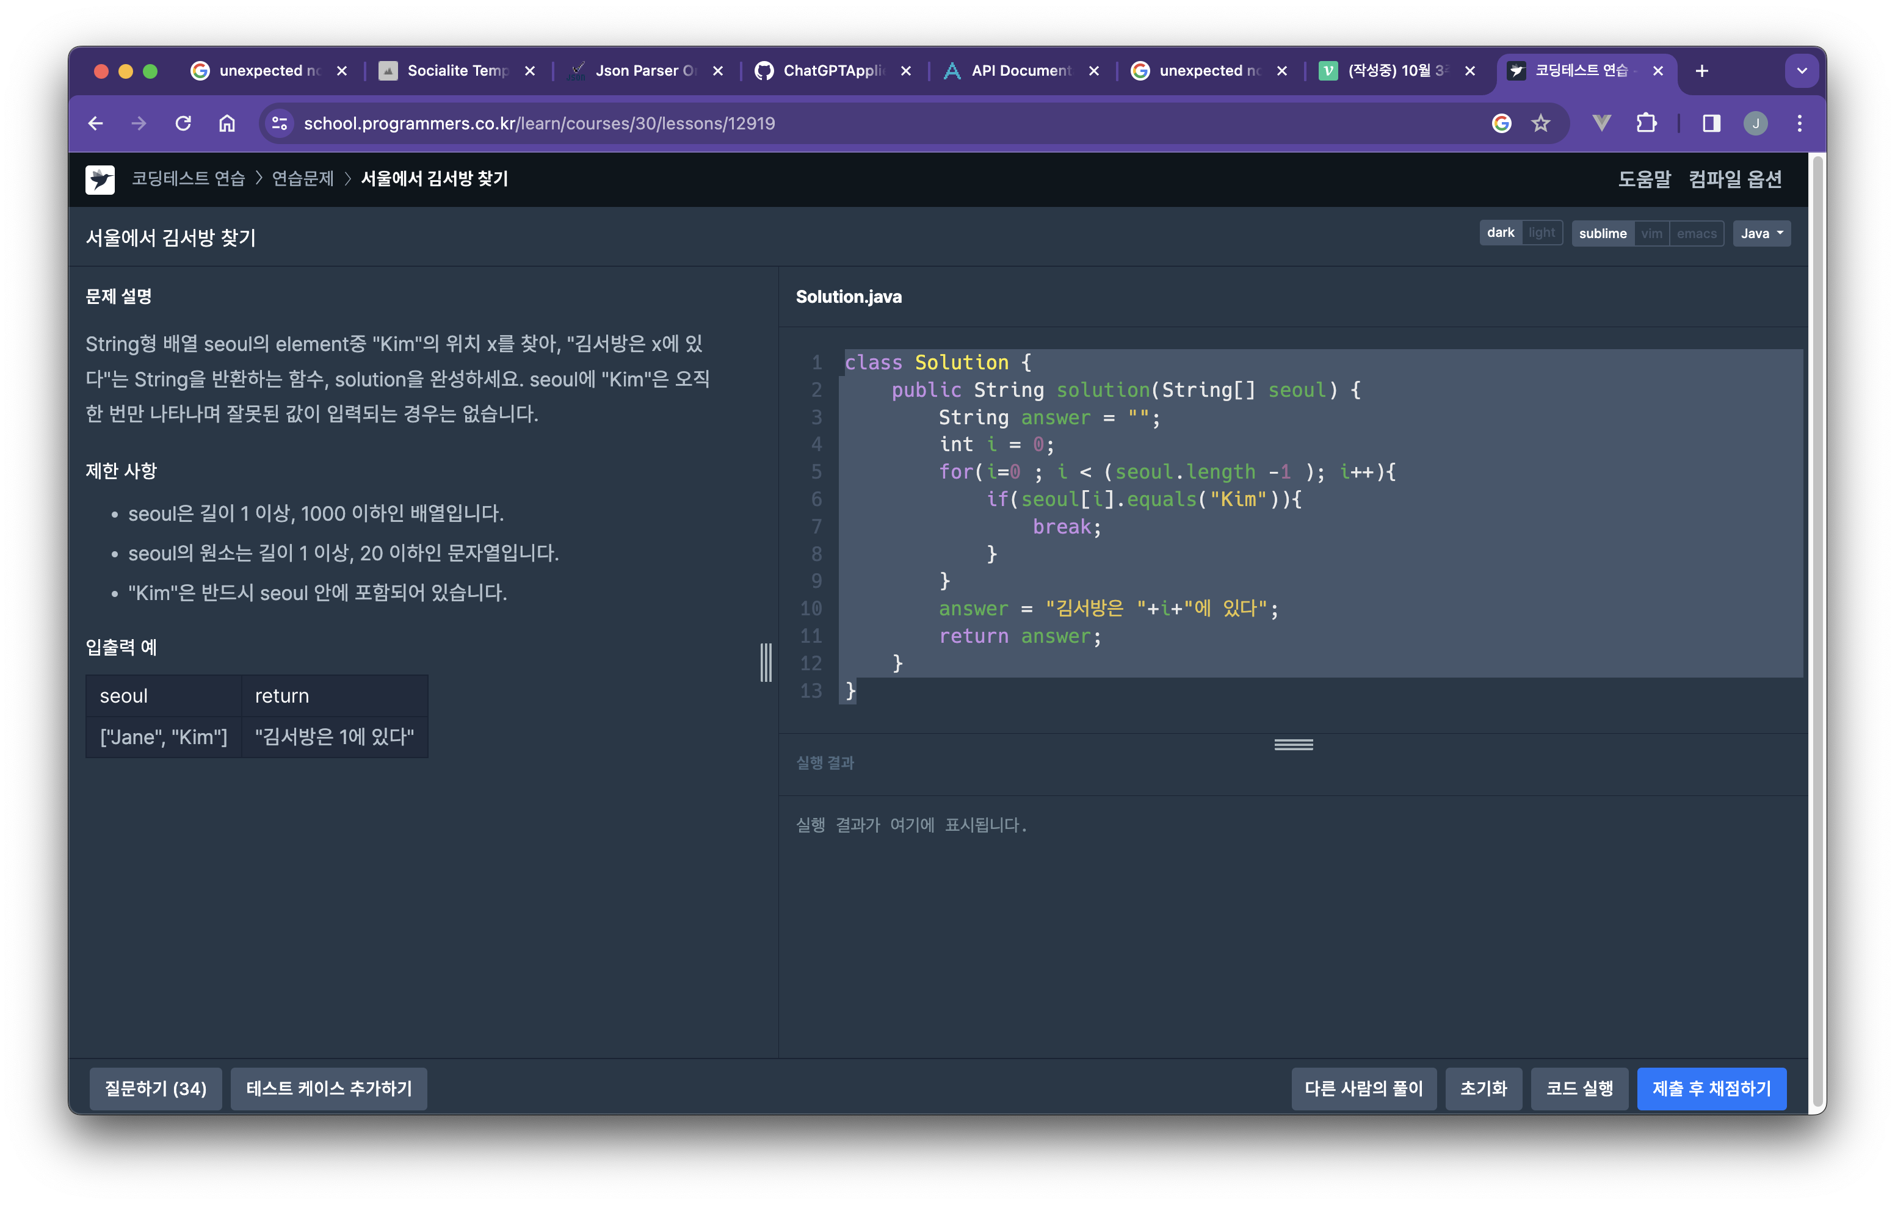
Task: Click the Google icon in the address bar
Action: pyautogui.click(x=1501, y=123)
